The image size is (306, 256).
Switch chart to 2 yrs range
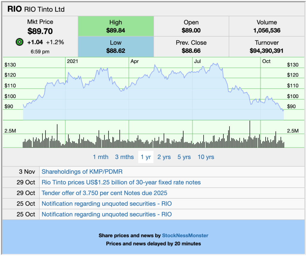coord(164,157)
